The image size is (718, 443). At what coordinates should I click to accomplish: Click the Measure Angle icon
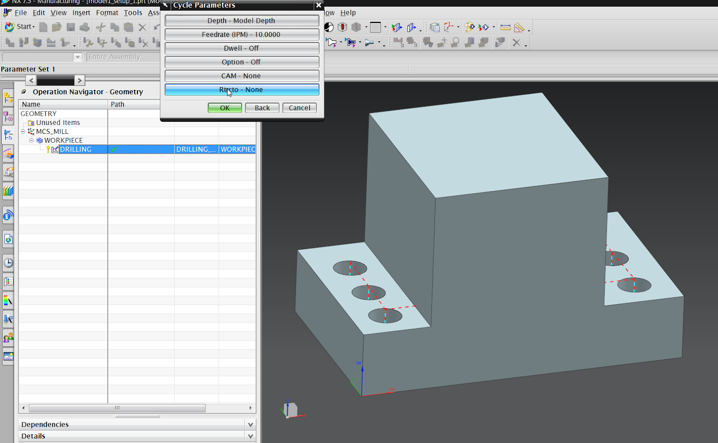519,27
